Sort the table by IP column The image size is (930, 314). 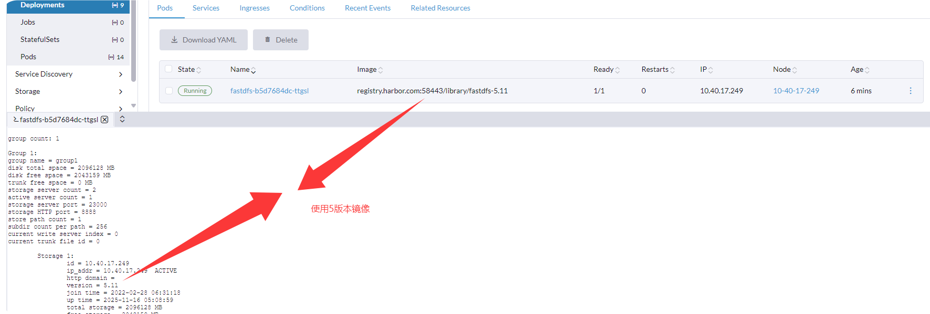coord(706,69)
